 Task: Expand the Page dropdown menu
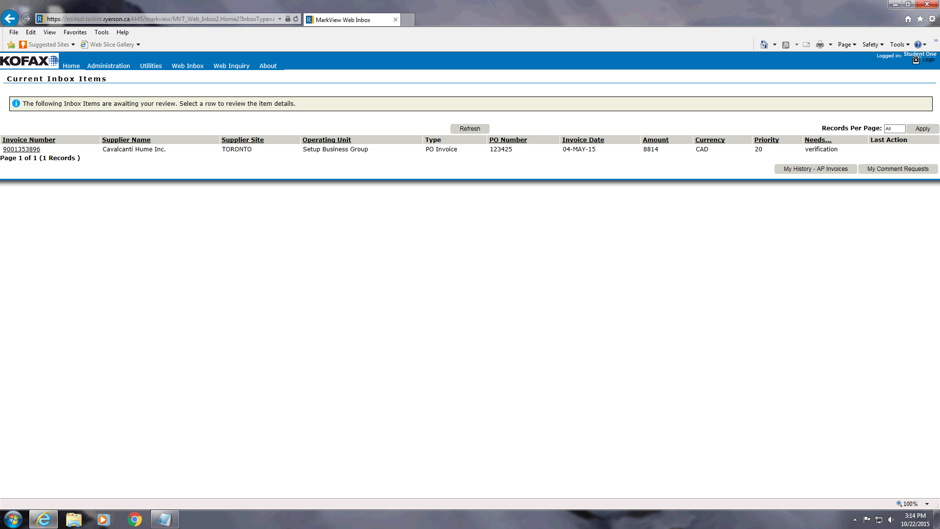coord(847,45)
